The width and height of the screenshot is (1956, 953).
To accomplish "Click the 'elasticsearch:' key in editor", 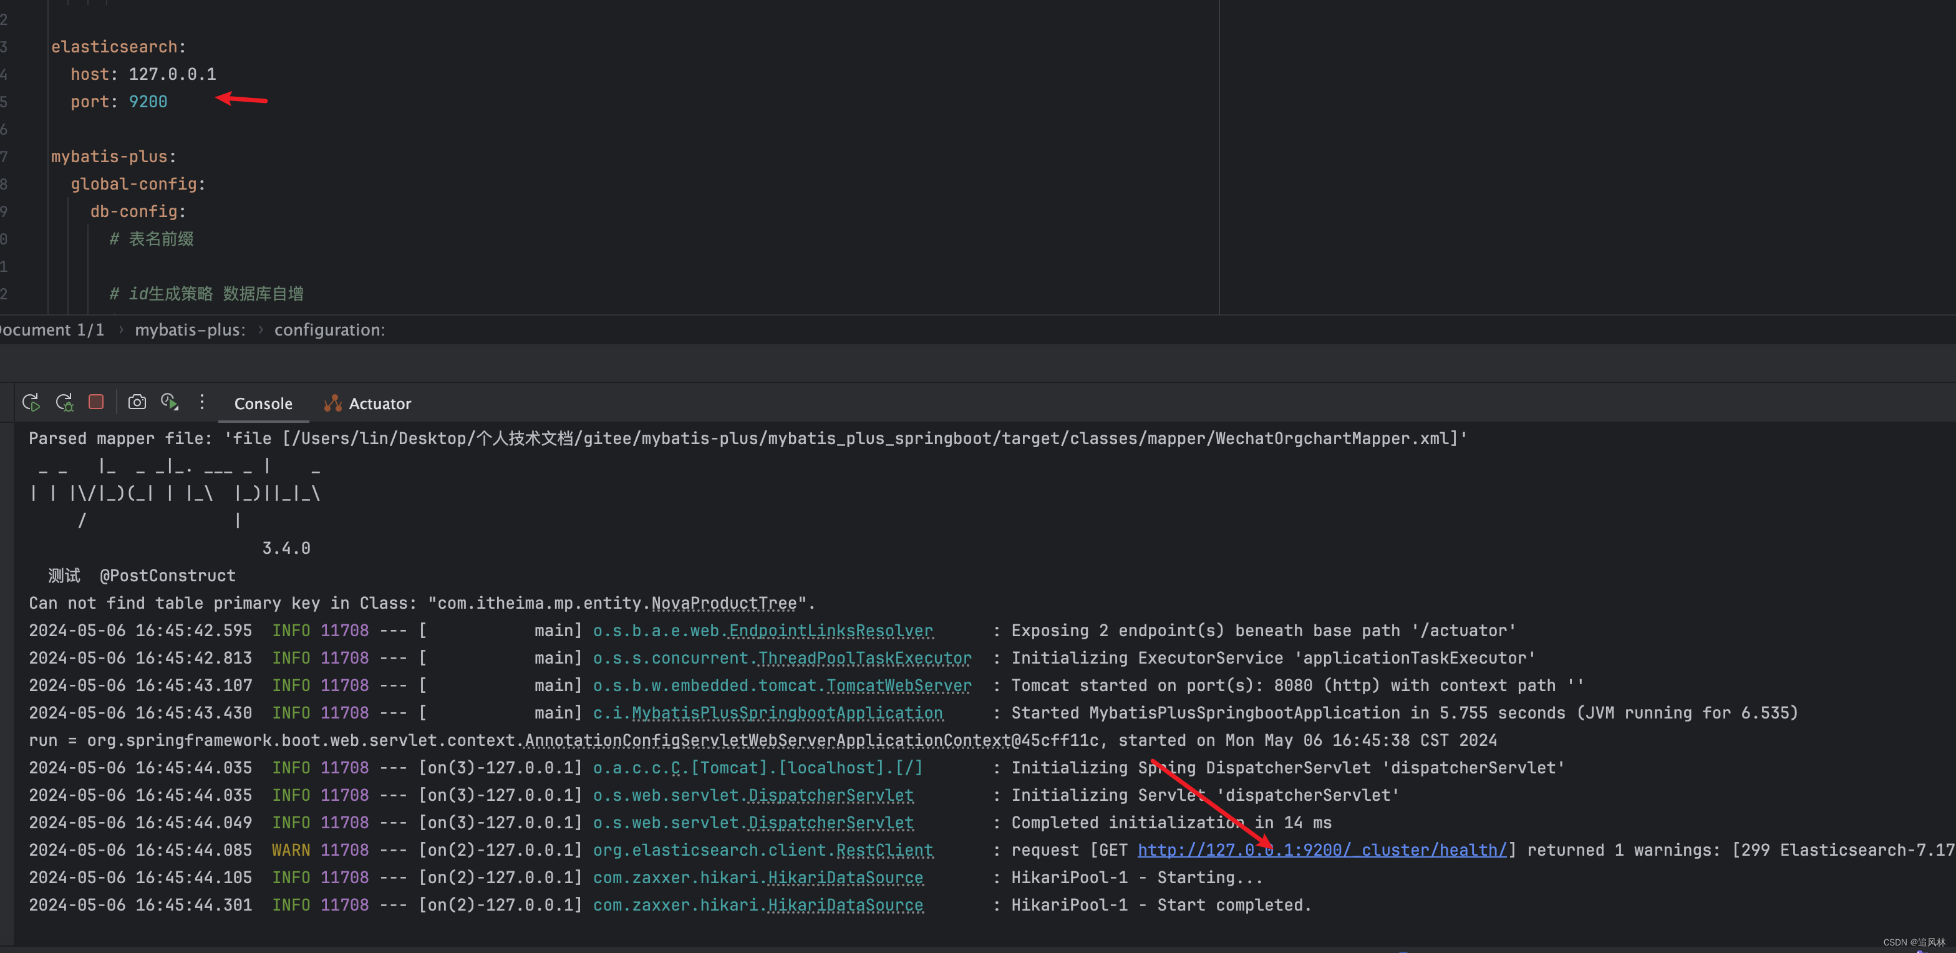I will [119, 47].
